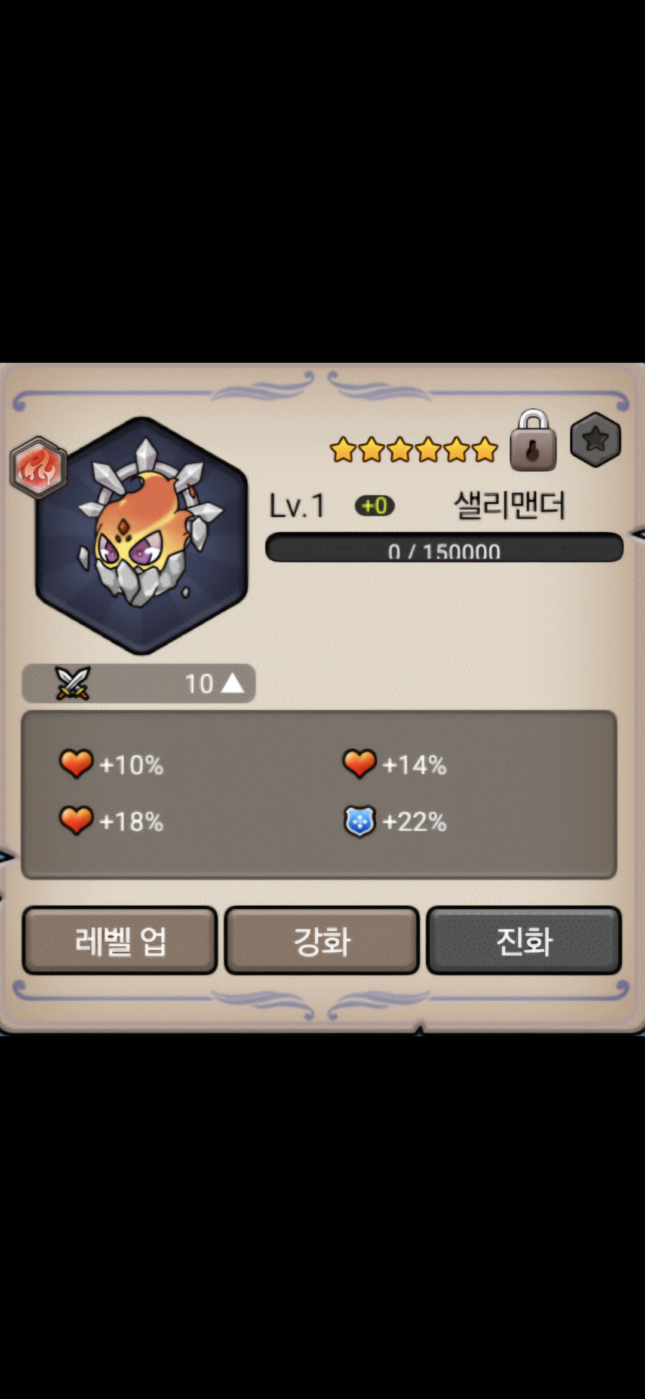645x1399 pixels.
Task: Click the heart icon beside +10%
Action: [x=76, y=764]
